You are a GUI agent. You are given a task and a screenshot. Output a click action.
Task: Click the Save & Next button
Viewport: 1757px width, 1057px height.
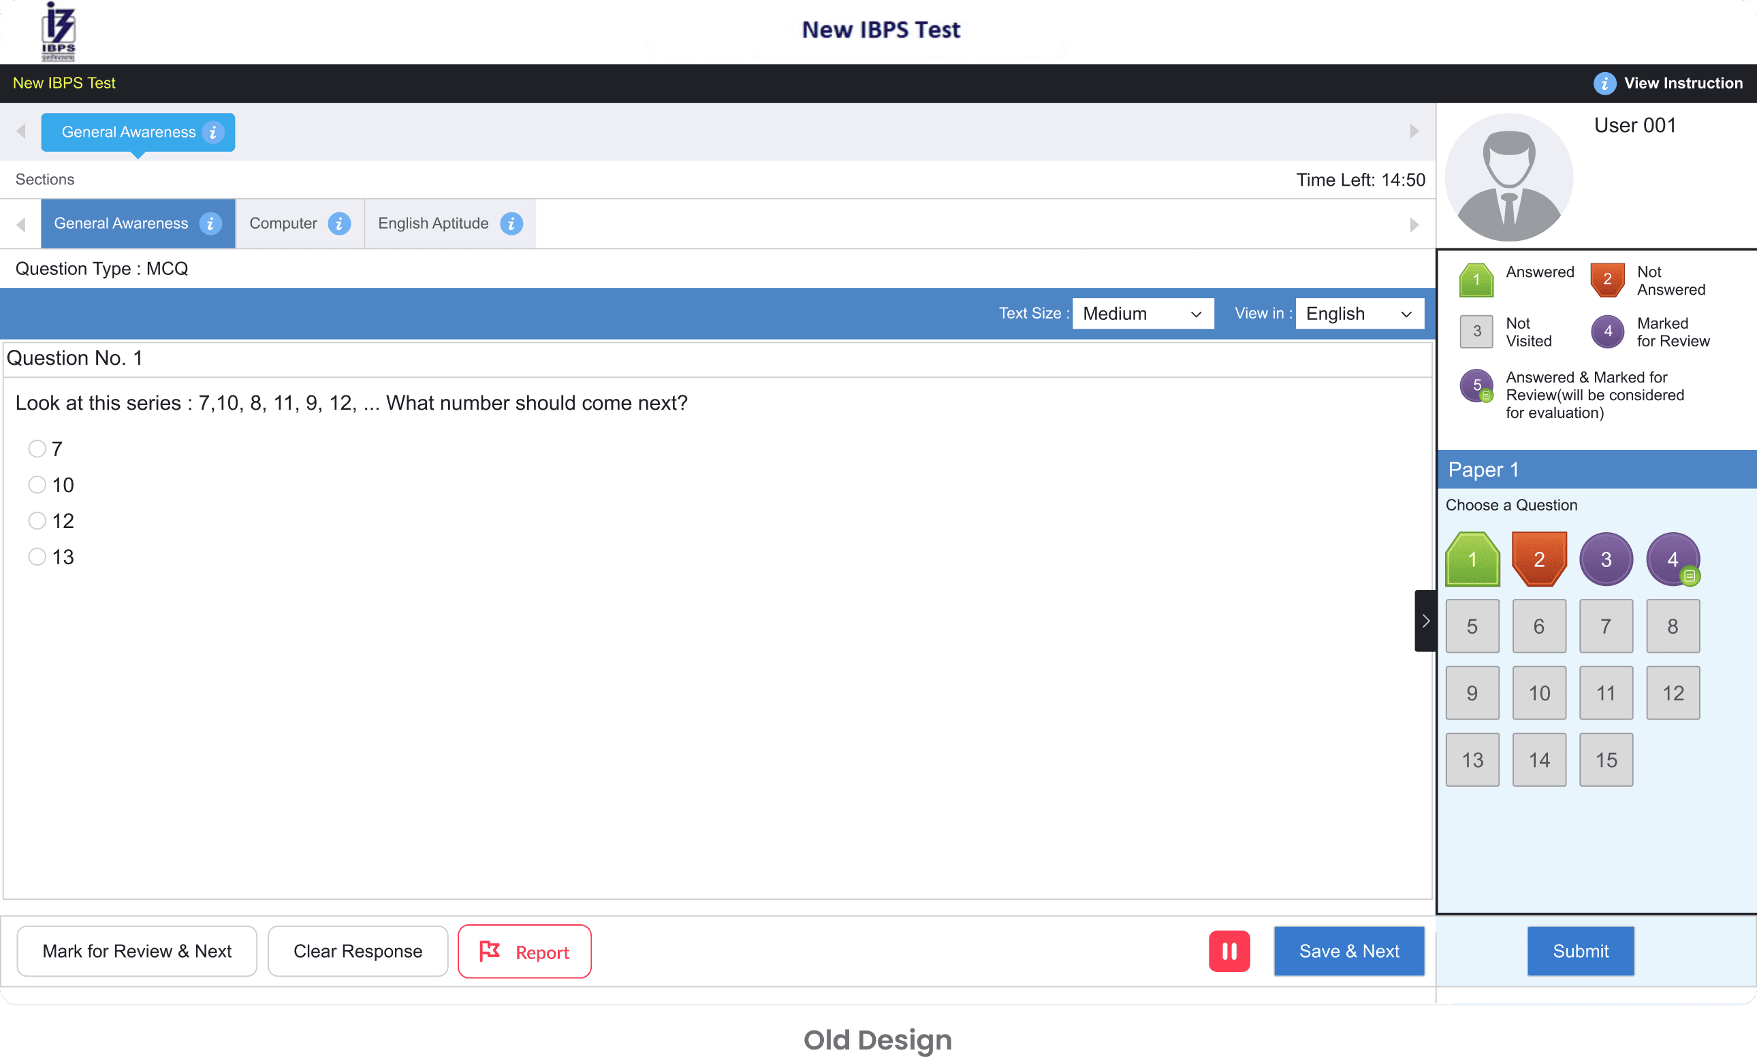coord(1349,951)
